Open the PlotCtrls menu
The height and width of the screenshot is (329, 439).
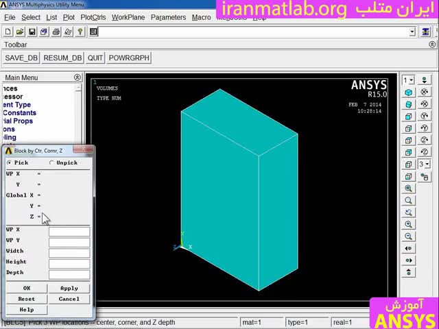click(x=93, y=17)
